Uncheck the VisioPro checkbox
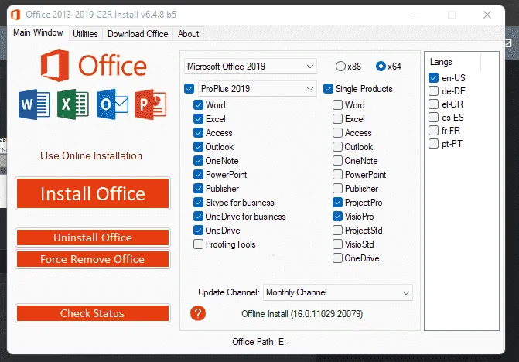This screenshot has height=362, width=519. pos(337,216)
